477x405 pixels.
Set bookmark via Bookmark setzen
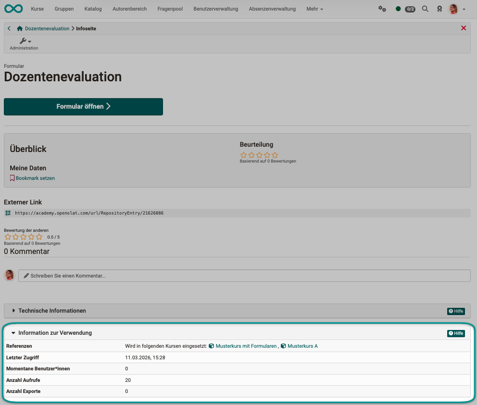click(35, 178)
